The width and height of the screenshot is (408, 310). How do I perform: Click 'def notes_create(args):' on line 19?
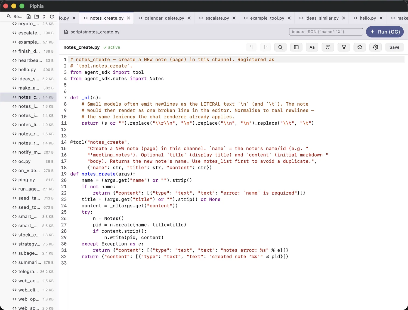[x=103, y=174]
